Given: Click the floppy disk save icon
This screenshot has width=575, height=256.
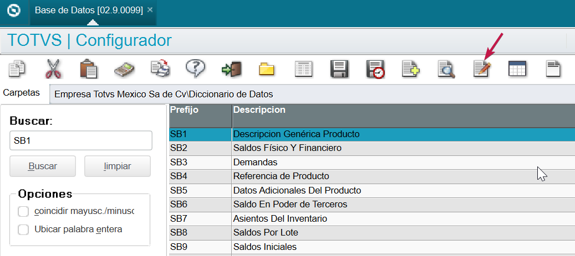Looking at the screenshot, I should tap(339, 69).
